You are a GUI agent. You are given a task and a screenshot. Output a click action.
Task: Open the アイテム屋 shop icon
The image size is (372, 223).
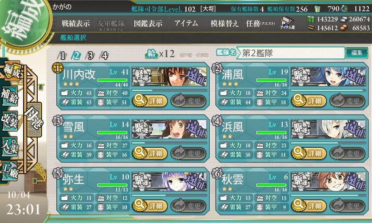[x=287, y=23]
